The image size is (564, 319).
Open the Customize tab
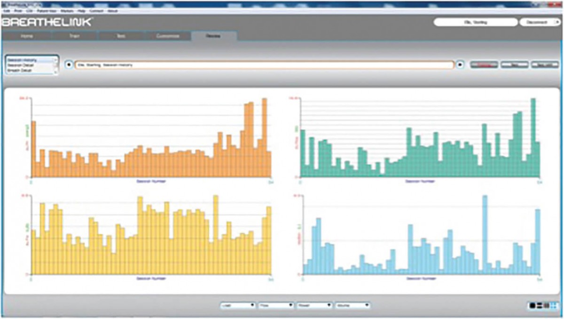point(168,36)
